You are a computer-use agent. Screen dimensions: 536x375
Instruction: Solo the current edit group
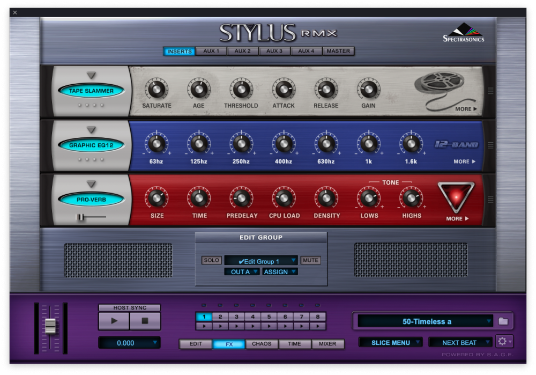pos(211,260)
